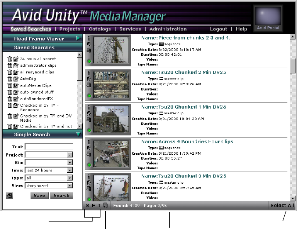
Task: Open 'Piece from chunks 2 3 and 4.' name link
Action: coord(194,38)
